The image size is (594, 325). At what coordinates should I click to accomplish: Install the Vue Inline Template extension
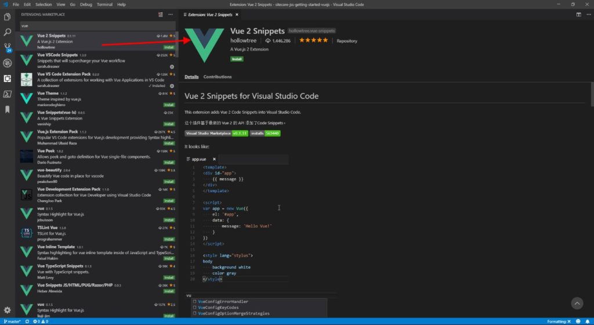point(169,259)
